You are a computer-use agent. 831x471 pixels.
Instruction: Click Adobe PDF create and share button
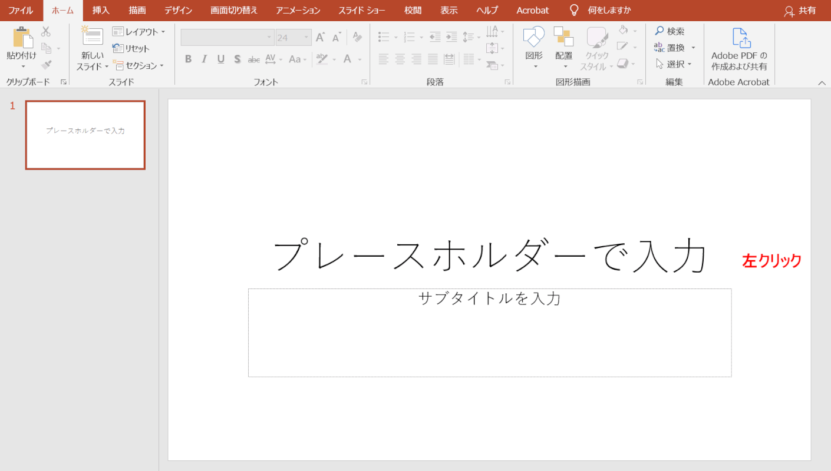[x=739, y=49]
